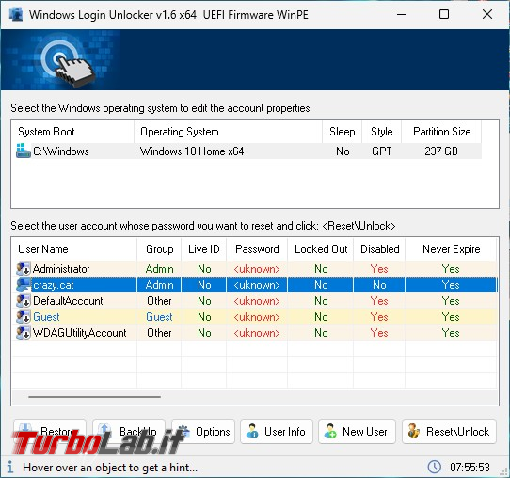Click the <uknown> password cell for crazy.cat
Viewport: 510px width, 478px height.
[257, 285]
